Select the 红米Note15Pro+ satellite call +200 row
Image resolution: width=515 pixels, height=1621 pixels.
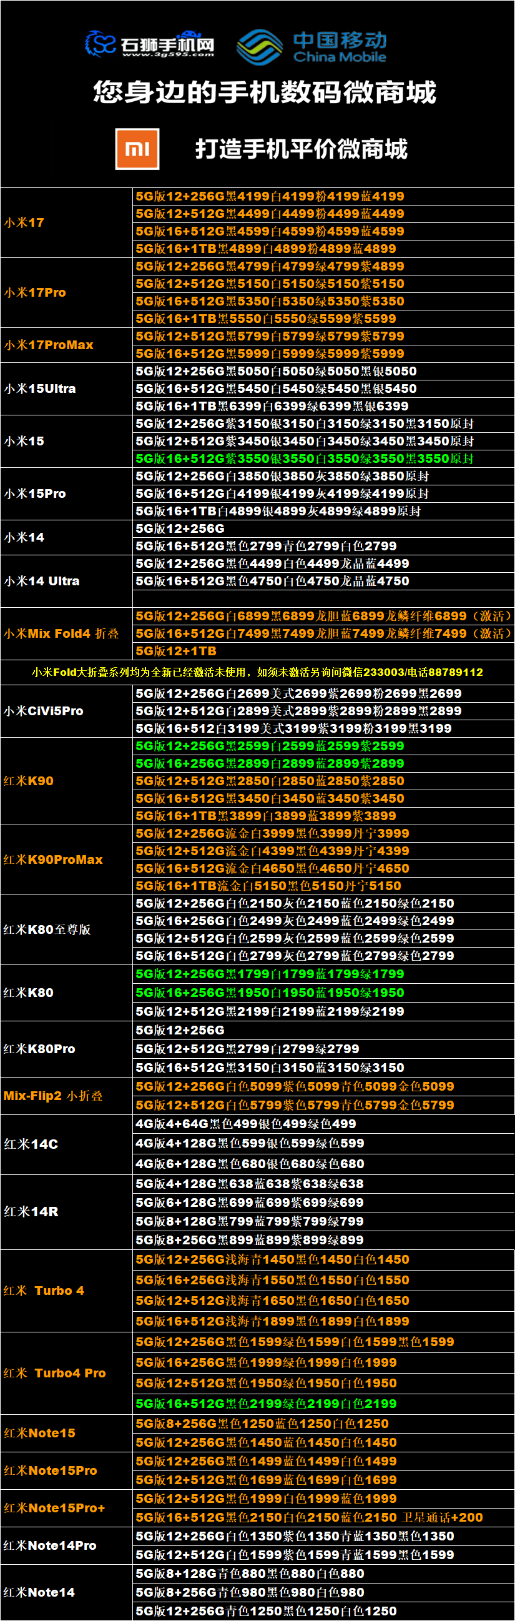309,1517
